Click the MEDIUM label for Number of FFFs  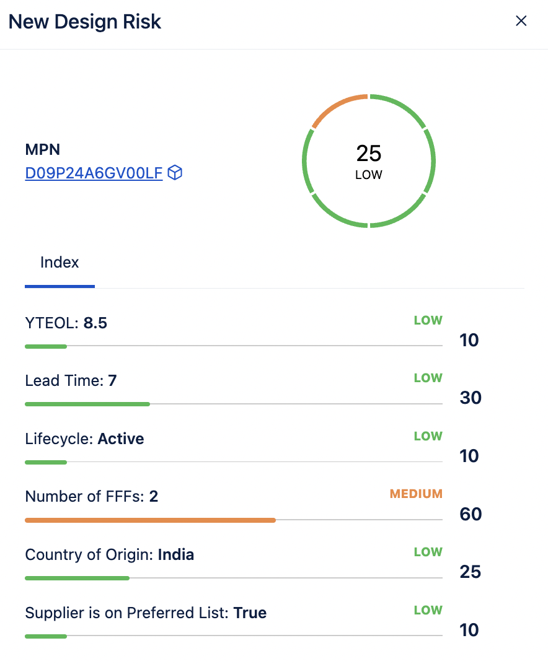[416, 494]
